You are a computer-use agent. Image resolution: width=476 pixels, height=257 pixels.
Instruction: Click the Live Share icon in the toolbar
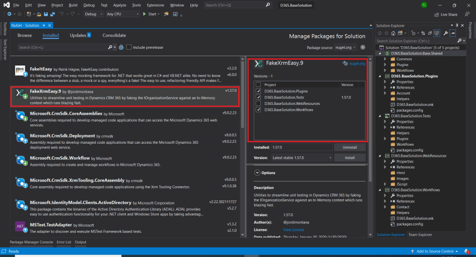pyautogui.click(x=436, y=14)
